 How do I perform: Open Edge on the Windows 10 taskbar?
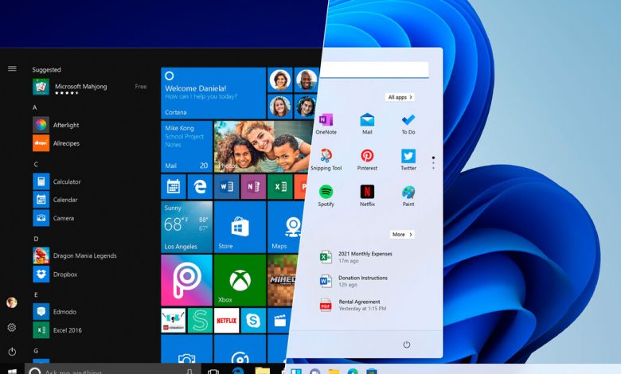[237, 371]
